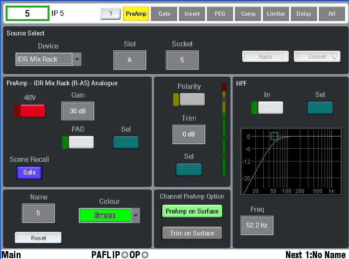Click the PreAmp Sel teal button

pyautogui.click(x=126, y=142)
